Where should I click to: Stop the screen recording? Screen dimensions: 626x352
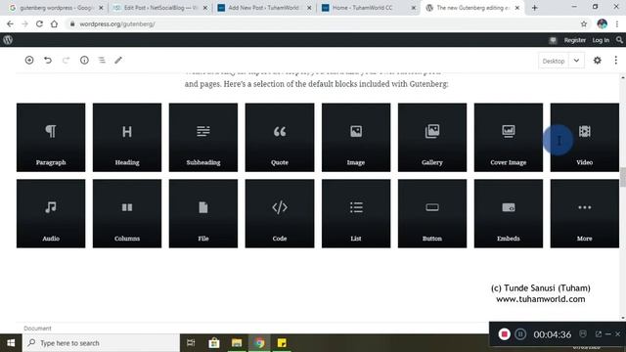pos(505,334)
